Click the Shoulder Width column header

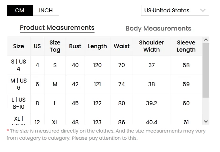pyautogui.click(x=152, y=46)
